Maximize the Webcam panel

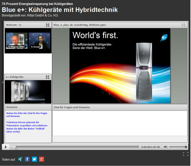[x=48, y=25]
